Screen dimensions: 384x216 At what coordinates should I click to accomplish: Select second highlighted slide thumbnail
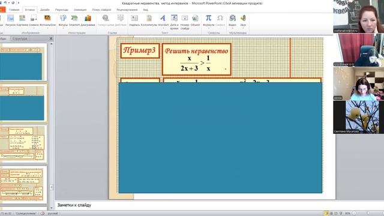point(23,103)
